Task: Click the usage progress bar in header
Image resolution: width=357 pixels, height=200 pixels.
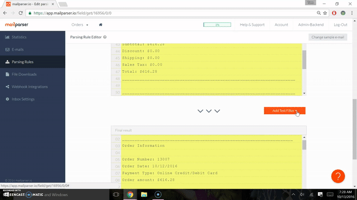Action: tap(217, 24)
